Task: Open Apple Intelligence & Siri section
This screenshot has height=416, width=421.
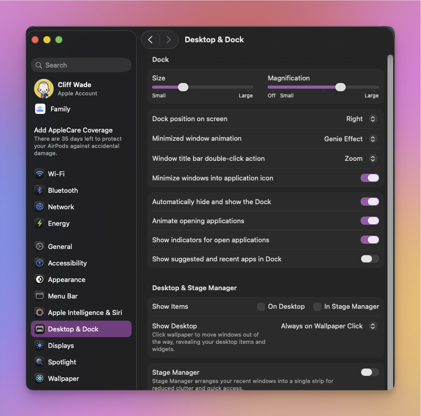Action: pyautogui.click(x=85, y=312)
